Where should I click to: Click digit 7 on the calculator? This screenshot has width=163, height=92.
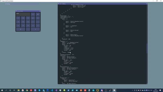click(x=18, y=18)
